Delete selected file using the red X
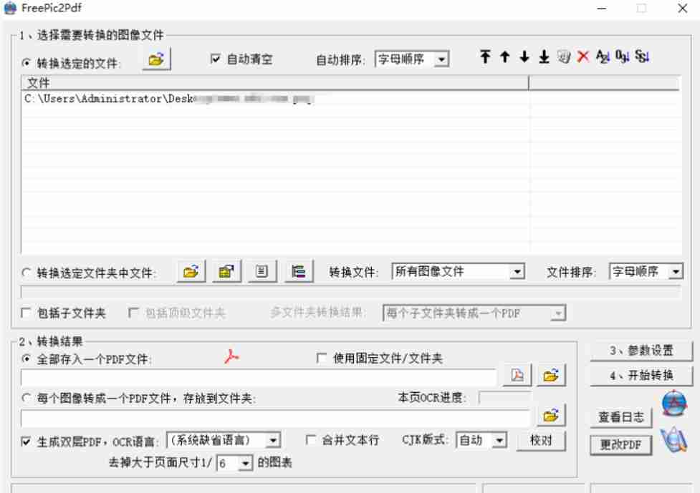700x493 pixels. click(x=583, y=57)
